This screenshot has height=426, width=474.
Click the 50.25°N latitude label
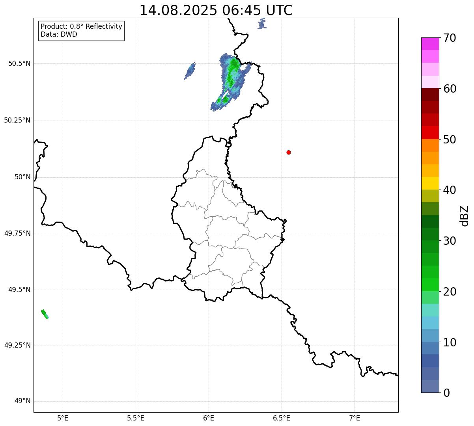point(17,121)
